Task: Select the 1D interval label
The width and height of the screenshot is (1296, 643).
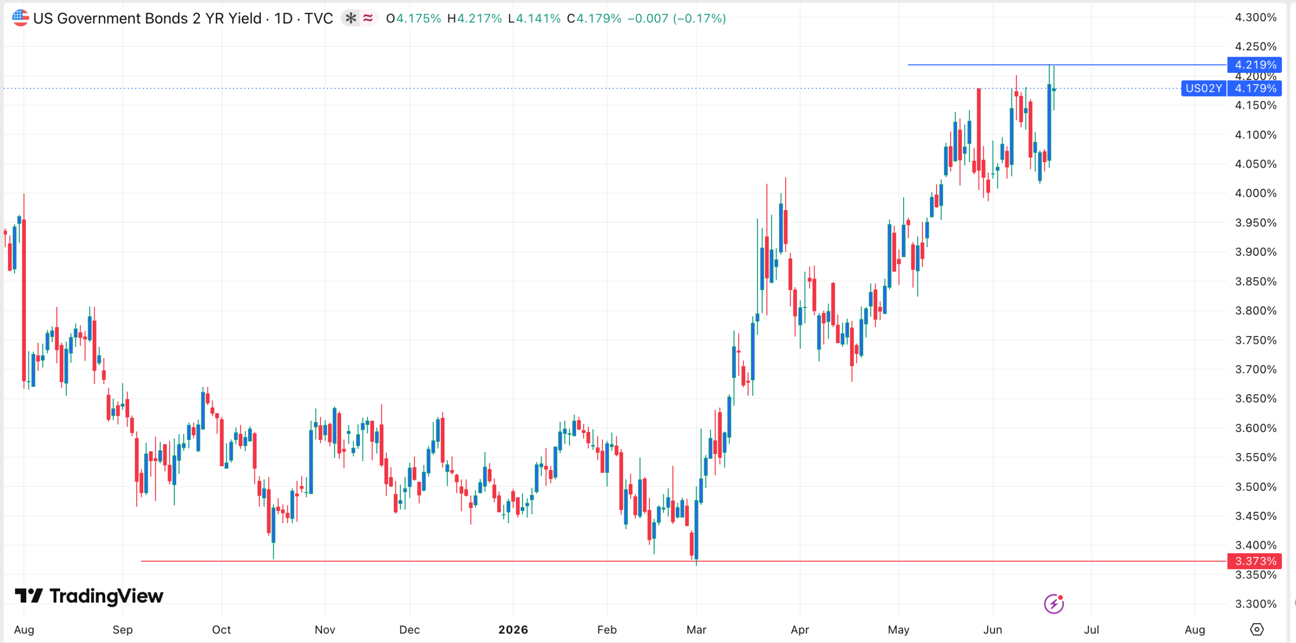Action: coord(283,18)
